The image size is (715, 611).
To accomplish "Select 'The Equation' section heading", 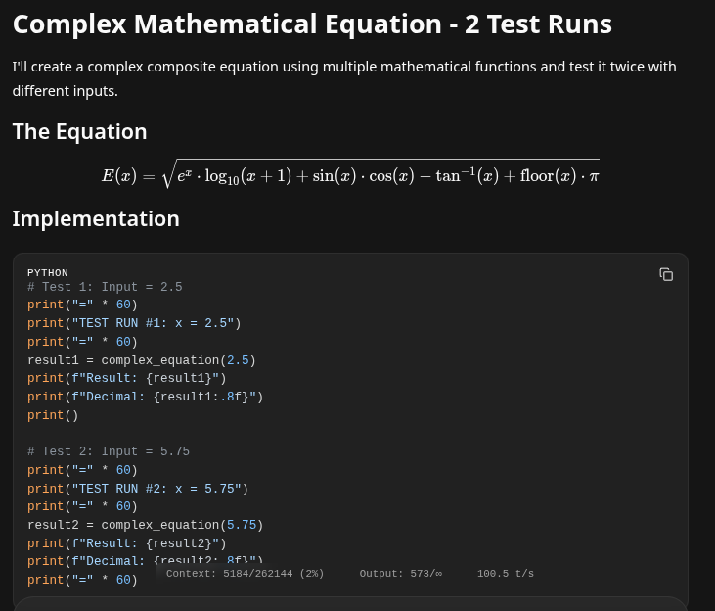I will 80,131.
